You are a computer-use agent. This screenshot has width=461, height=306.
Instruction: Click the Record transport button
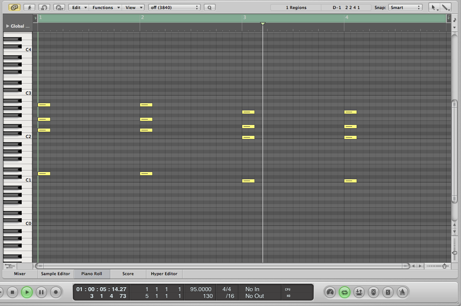[x=56, y=292]
